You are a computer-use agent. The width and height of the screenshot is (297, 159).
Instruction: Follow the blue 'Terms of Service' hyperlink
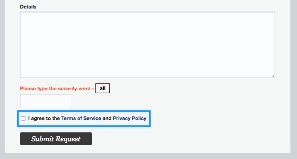pos(81,118)
